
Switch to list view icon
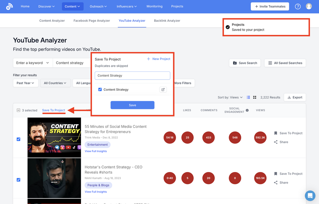point(248,97)
